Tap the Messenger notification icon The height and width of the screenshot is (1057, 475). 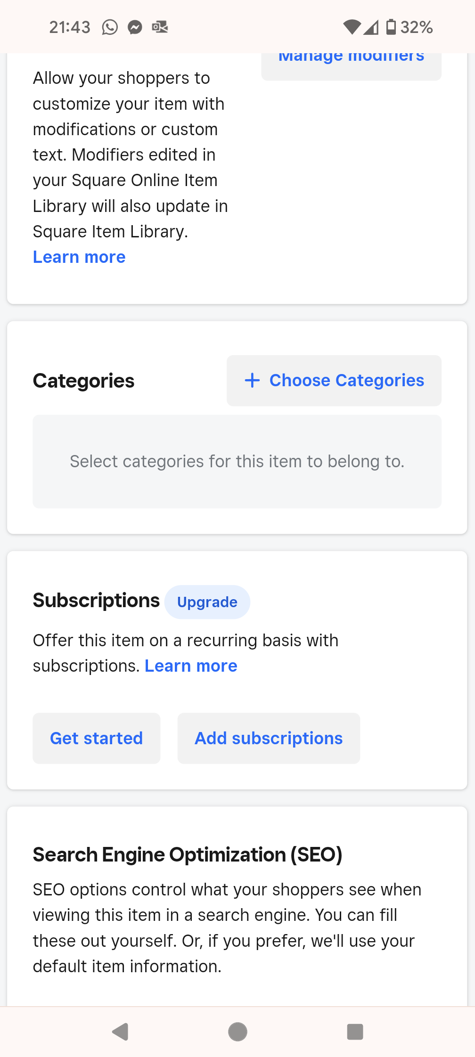pyautogui.click(x=135, y=27)
